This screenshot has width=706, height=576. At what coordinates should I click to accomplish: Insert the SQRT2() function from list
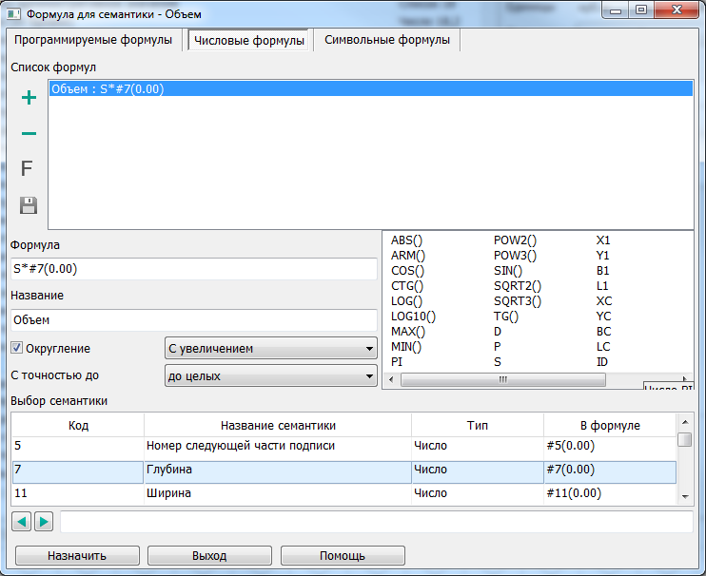click(517, 286)
